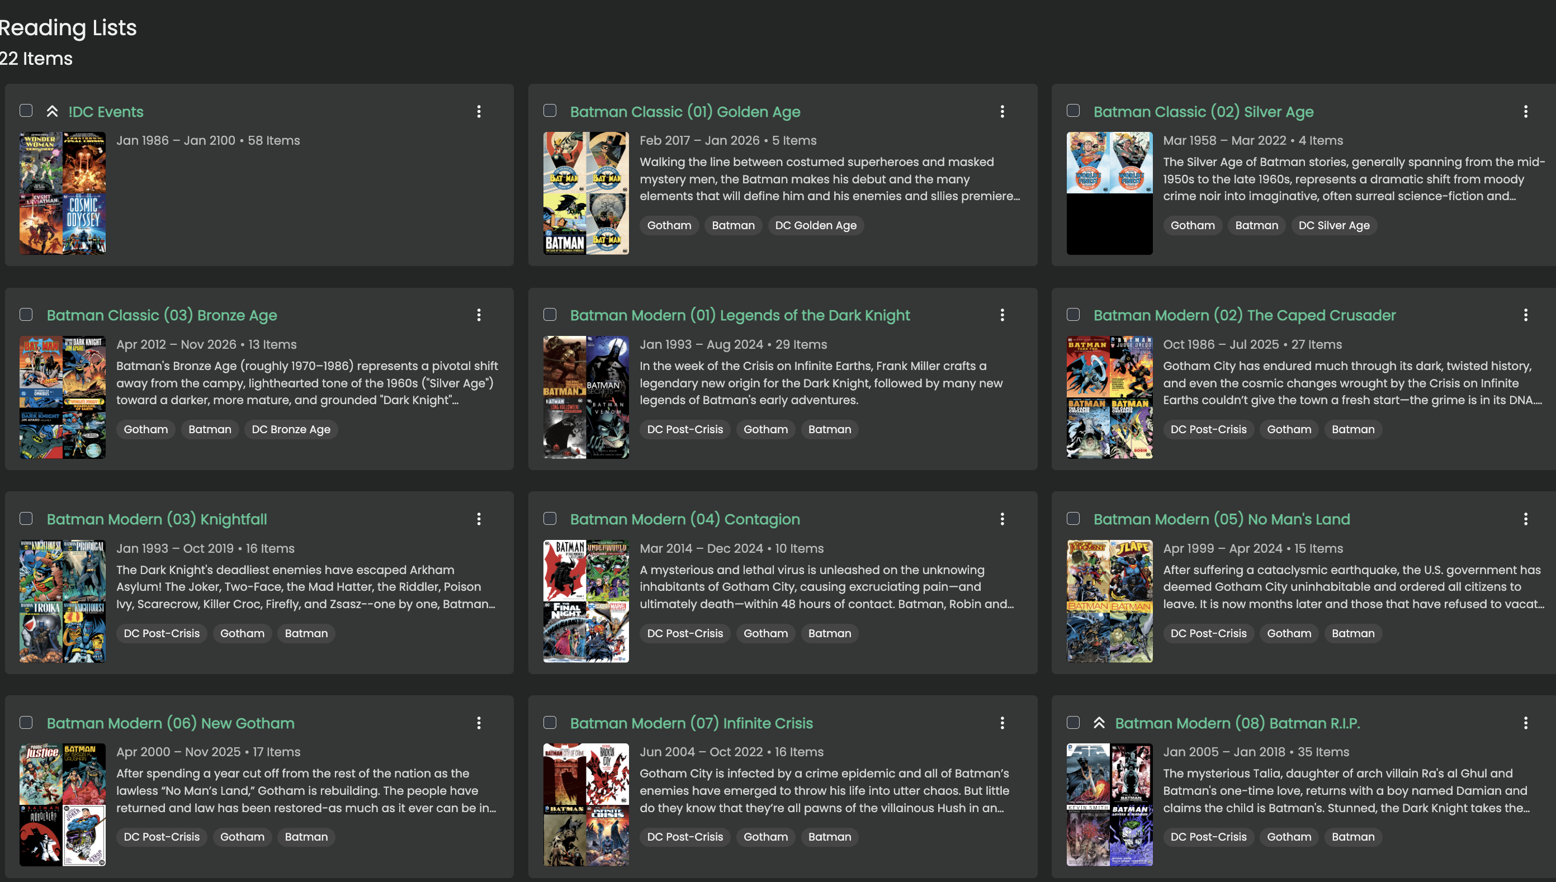Show actions menu for Batman Modern (04) Contagion

coord(1002,519)
